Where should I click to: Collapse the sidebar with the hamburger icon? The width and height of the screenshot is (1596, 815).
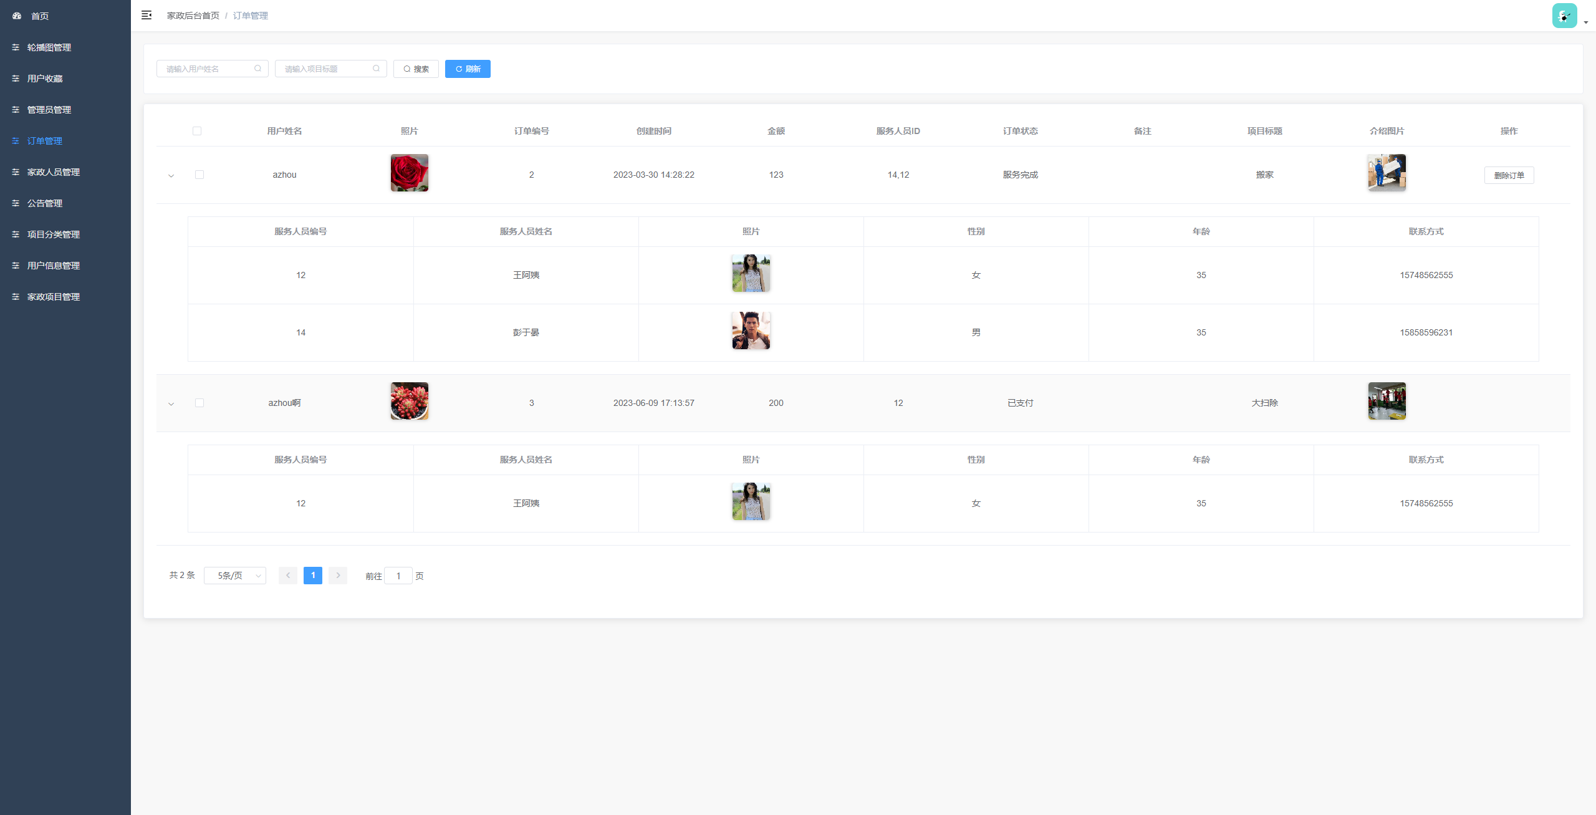pos(147,15)
